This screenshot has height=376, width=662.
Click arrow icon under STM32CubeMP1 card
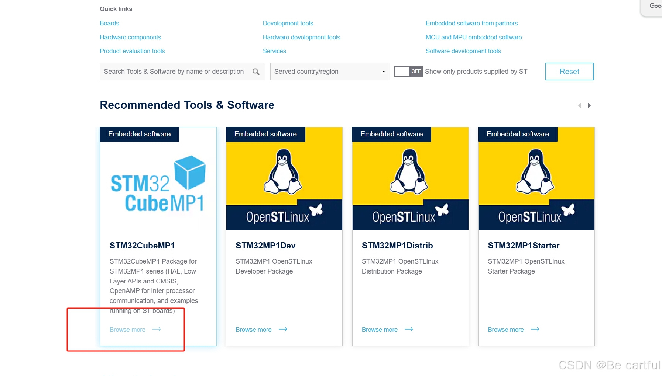(x=157, y=329)
